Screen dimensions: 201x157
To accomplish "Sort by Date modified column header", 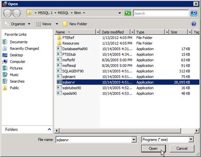I will coord(115,32).
